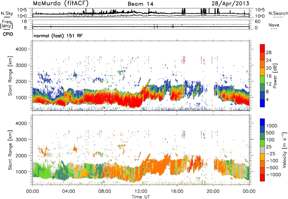The height and width of the screenshot is (199, 288).
Task: Click the "60" tick on Nave axis
Action: coord(258,22)
